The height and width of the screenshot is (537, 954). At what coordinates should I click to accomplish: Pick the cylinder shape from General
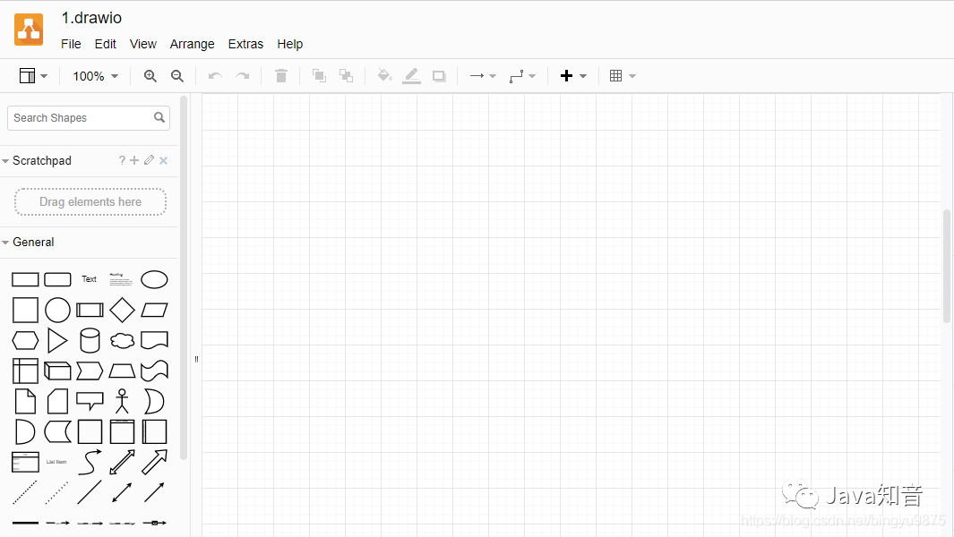coord(90,340)
